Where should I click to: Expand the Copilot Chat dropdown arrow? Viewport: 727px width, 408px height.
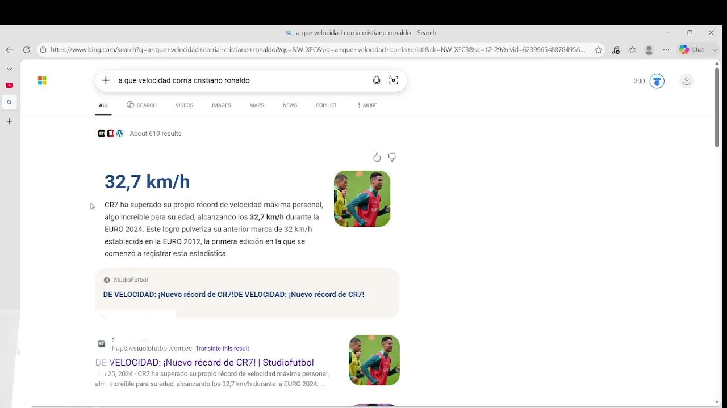pyautogui.click(x=714, y=50)
